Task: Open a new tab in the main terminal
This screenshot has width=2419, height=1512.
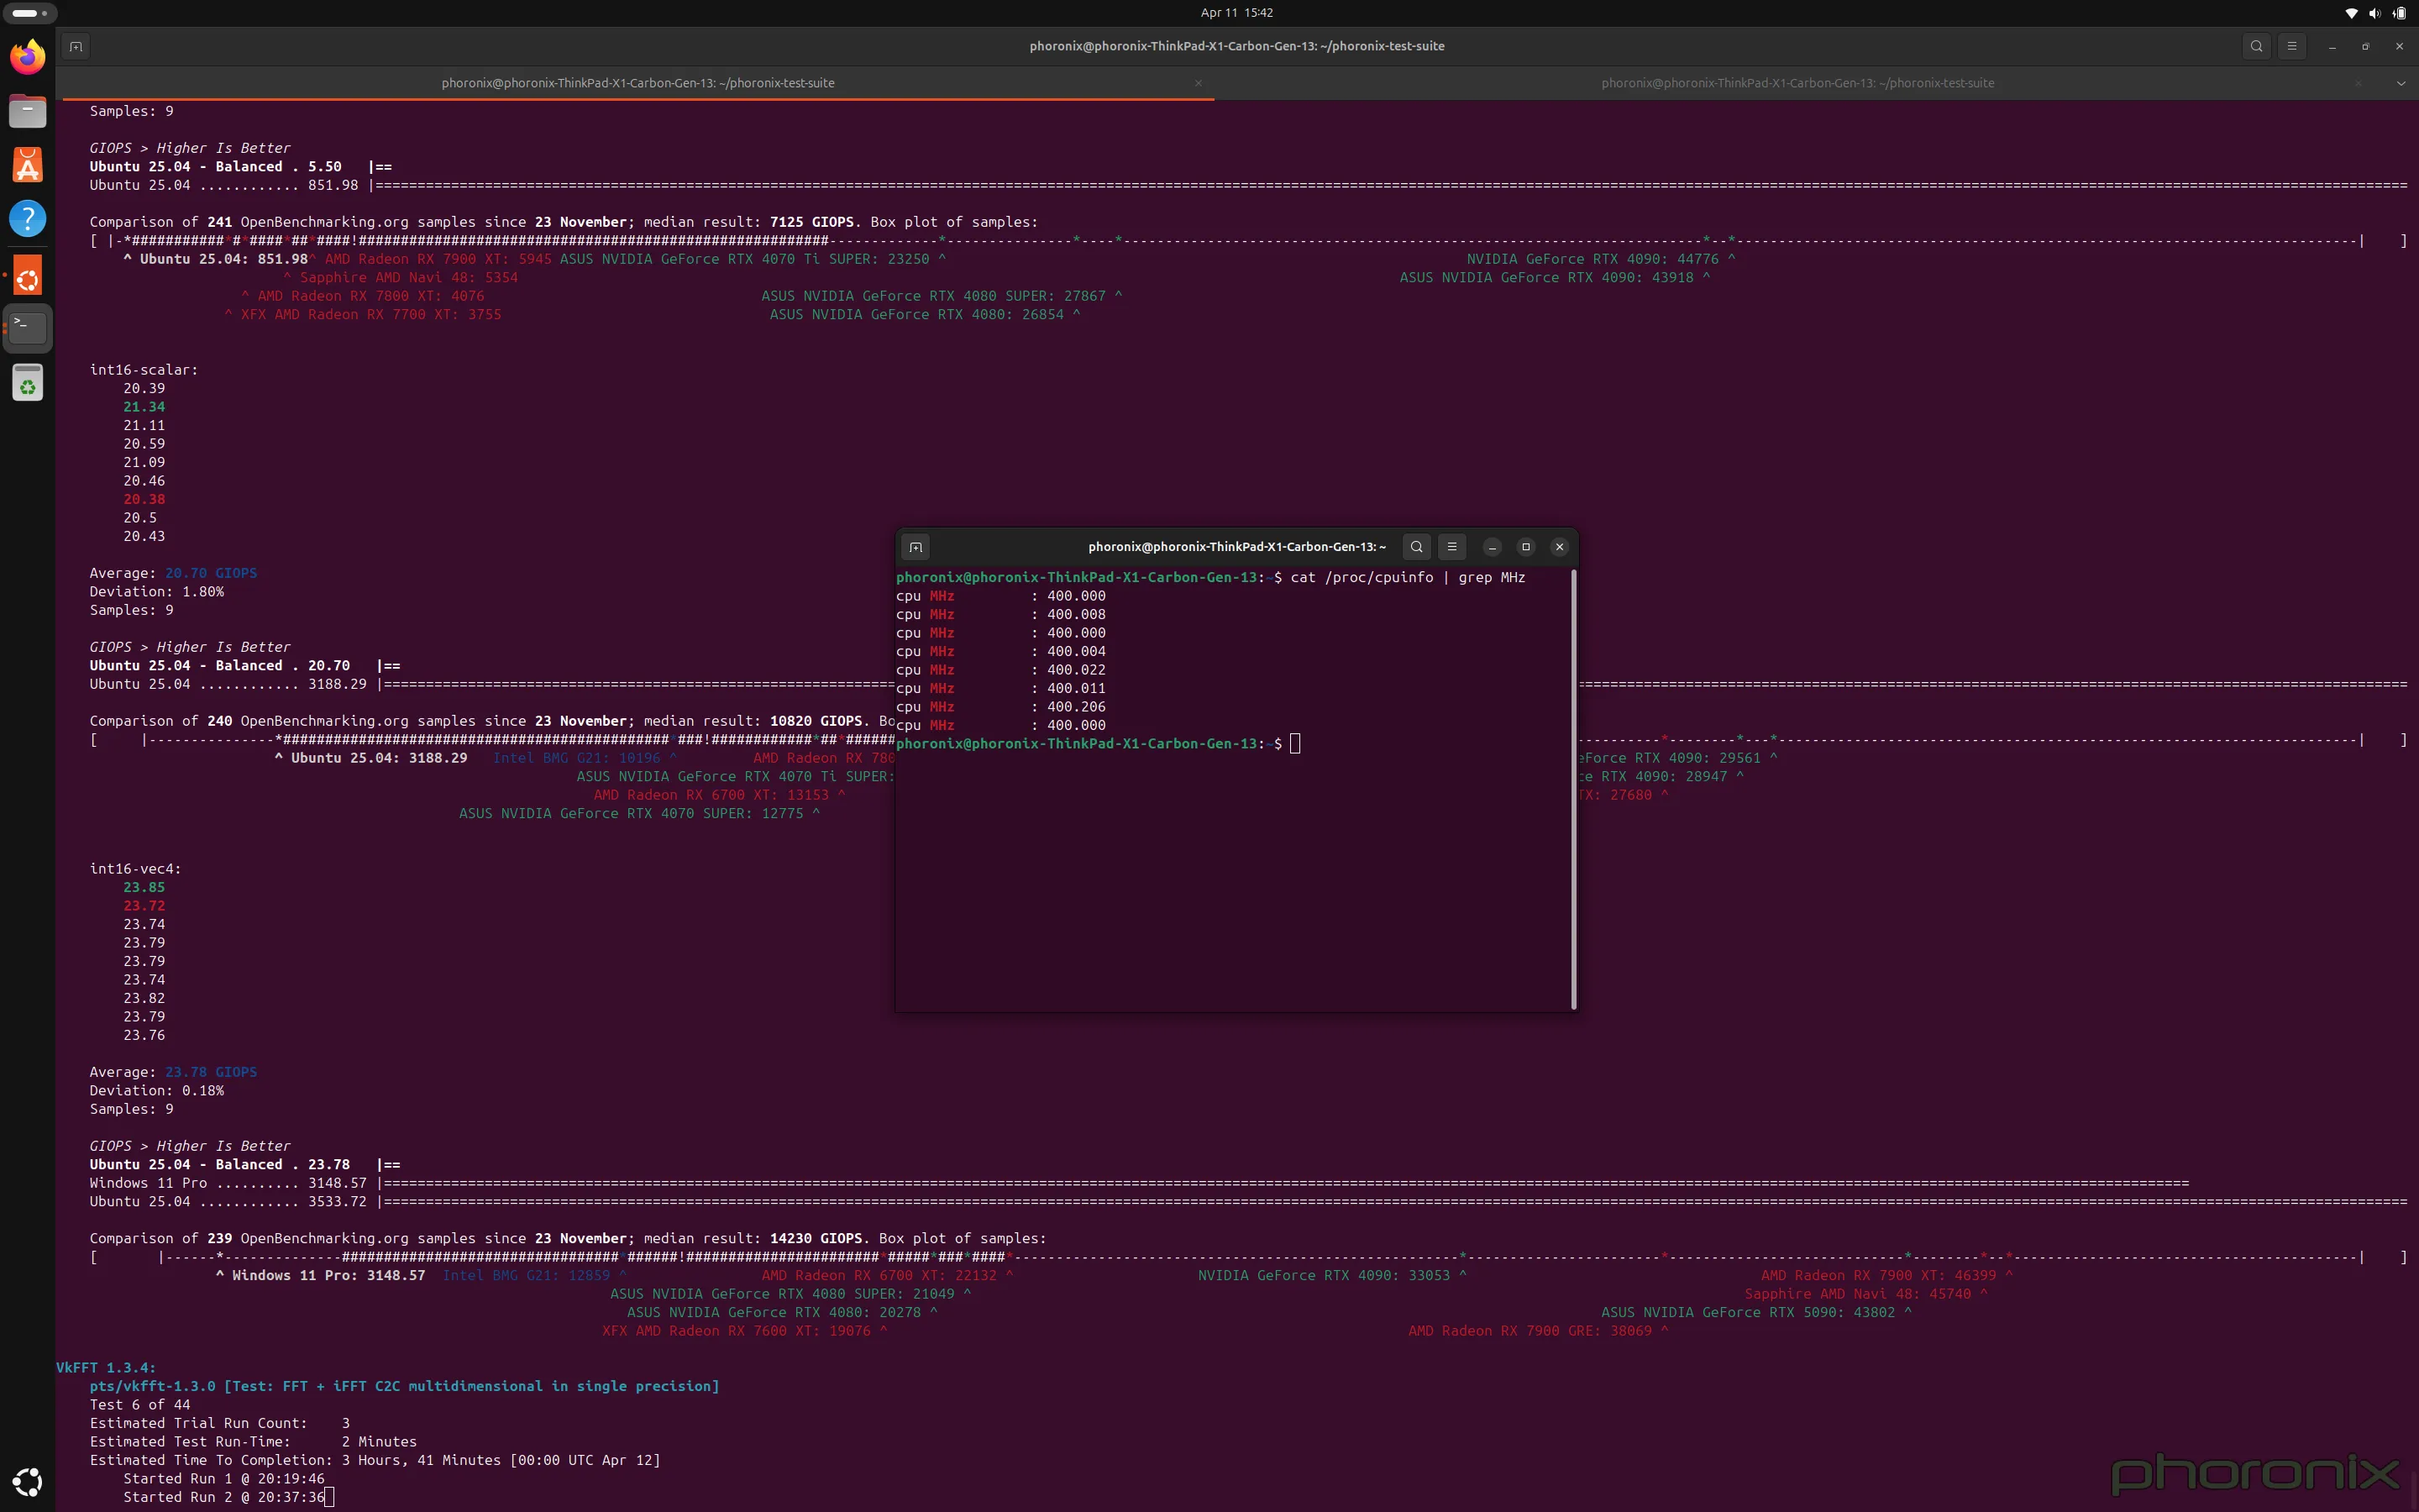Action: pyautogui.click(x=75, y=46)
